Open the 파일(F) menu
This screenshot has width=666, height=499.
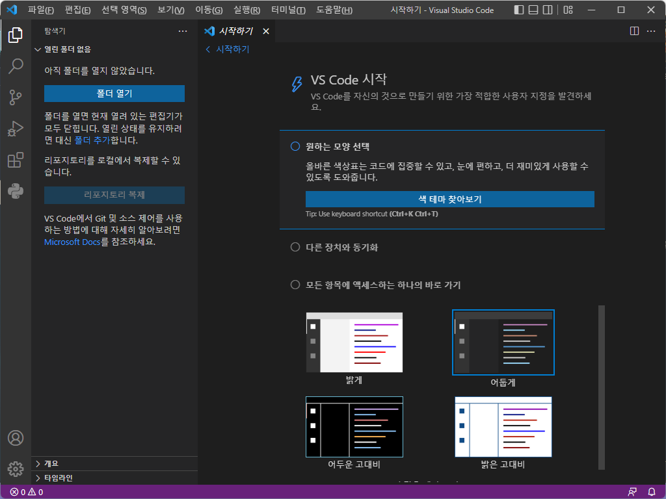(41, 10)
